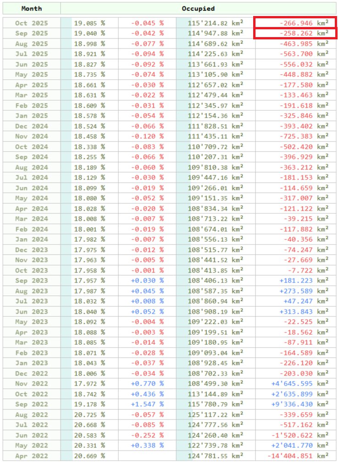
Task: Select the Sep 2022 month cell
Action: coord(31,404)
